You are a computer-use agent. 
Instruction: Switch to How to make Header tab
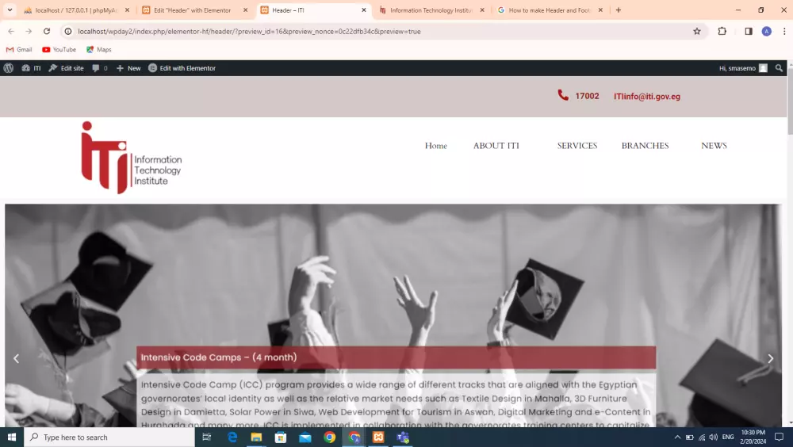pyautogui.click(x=549, y=10)
